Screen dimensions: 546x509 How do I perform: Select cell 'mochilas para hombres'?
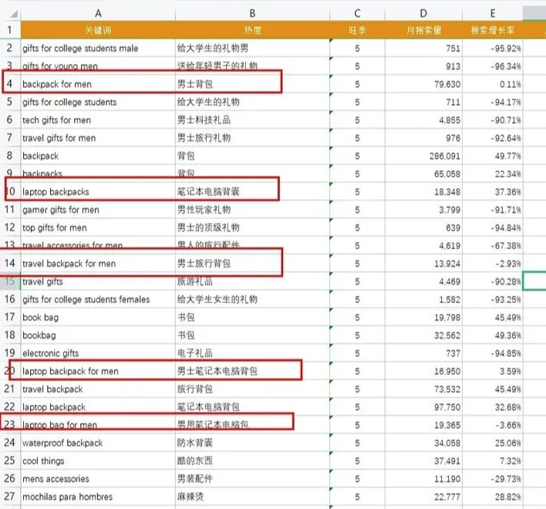(98, 497)
